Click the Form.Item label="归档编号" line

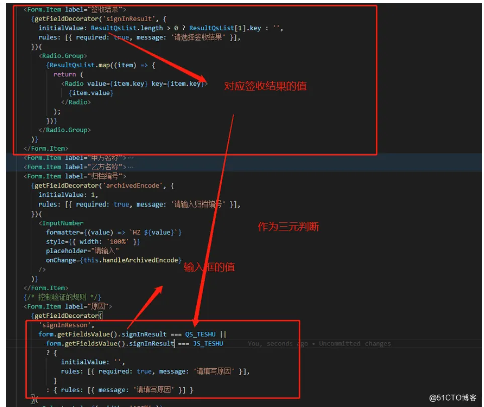[x=75, y=176]
